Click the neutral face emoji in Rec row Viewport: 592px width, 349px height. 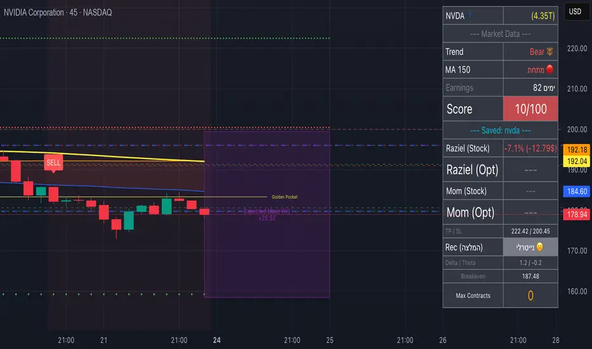coord(539,247)
